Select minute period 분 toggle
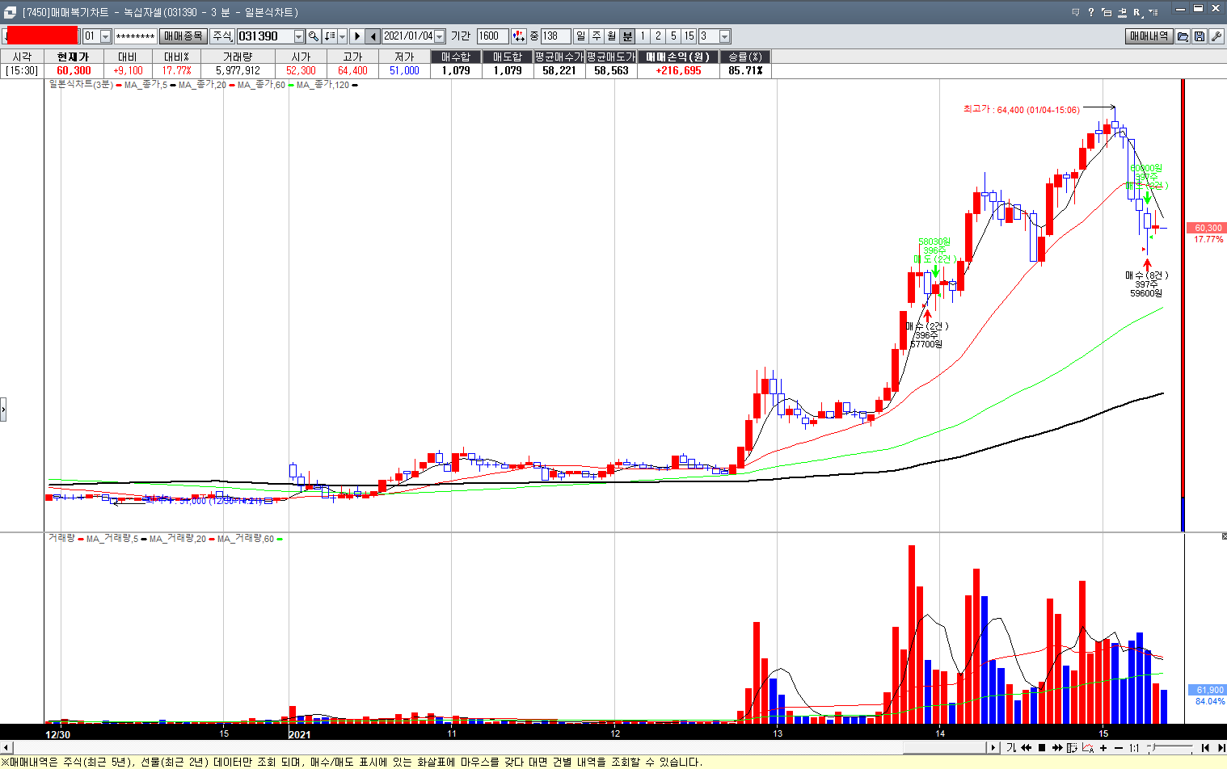The width and height of the screenshot is (1227, 769). click(x=627, y=36)
